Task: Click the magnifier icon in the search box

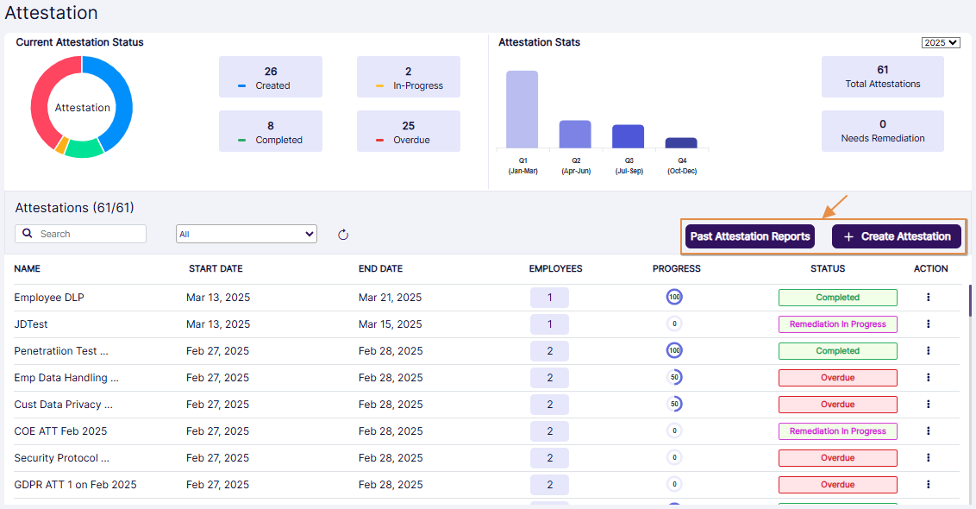Action: click(x=28, y=234)
